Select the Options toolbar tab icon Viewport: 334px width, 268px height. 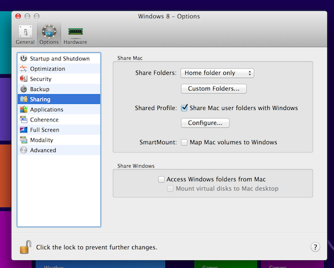coord(49,32)
